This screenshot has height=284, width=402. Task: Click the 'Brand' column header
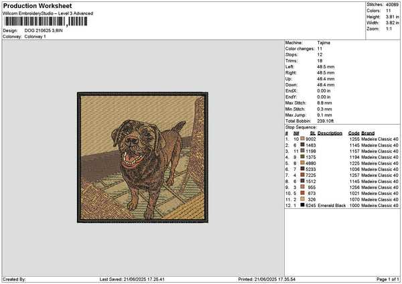coord(368,133)
